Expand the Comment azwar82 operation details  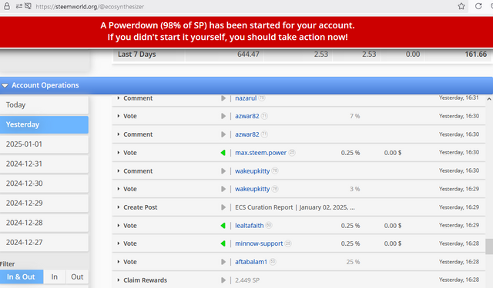[x=119, y=134]
